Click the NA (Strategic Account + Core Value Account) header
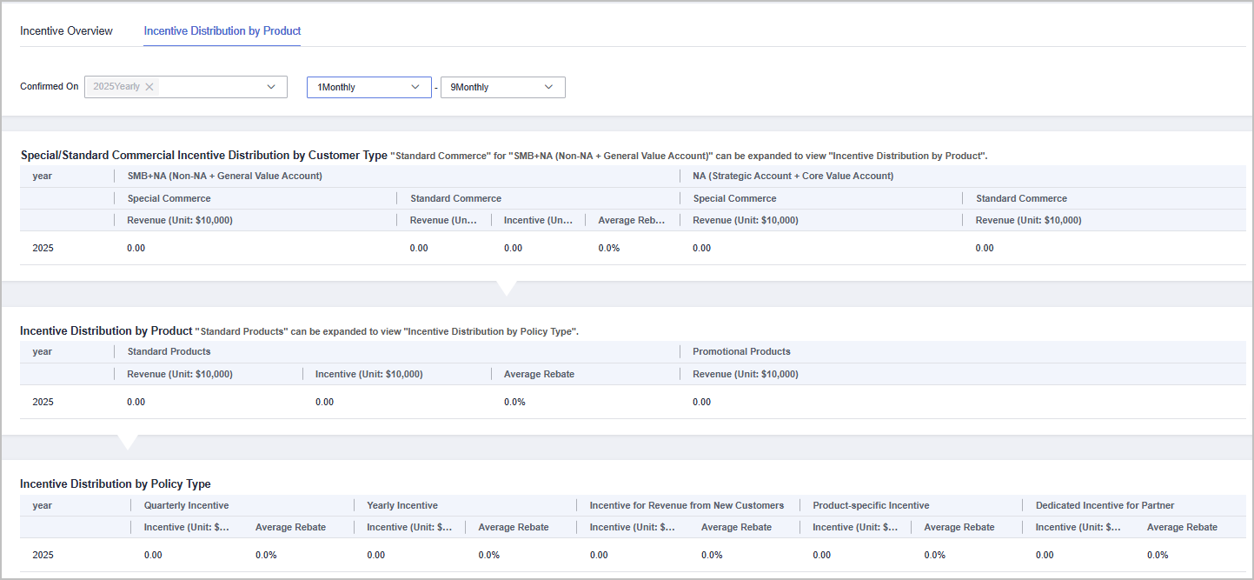The height and width of the screenshot is (580, 1254). 793,177
